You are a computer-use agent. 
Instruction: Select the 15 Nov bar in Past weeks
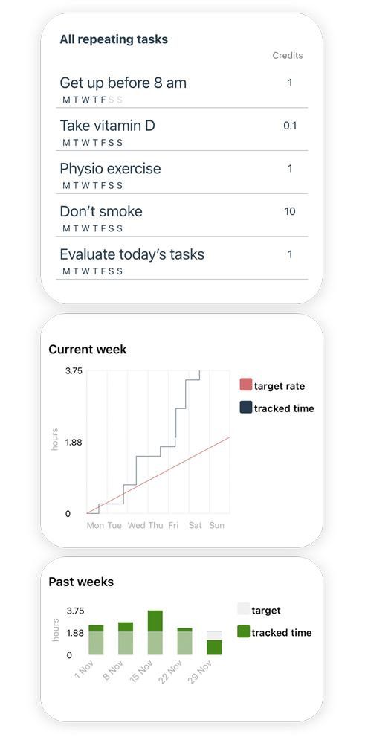click(155, 633)
